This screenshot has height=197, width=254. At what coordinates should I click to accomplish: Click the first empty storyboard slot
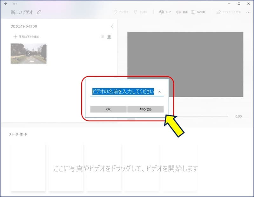28,167
